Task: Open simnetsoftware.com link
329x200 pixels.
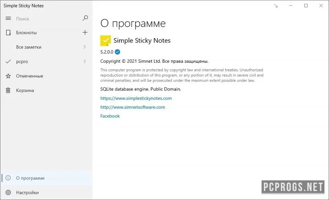Action: (x=132, y=107)
